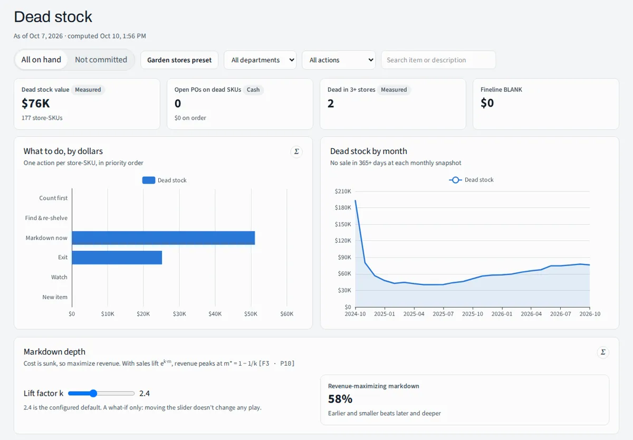Viewport: 633px width, 440px height.
Task: Click the Measured badge on Dead stock value
Action: (88, 90)
